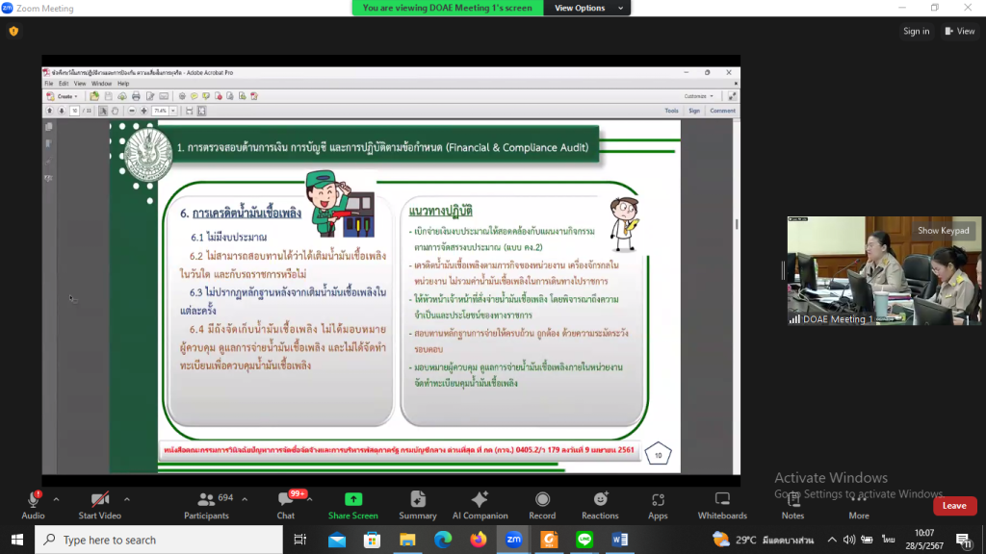Open Whiteboards
Viewport: 986px width, 554px height.
722,506
